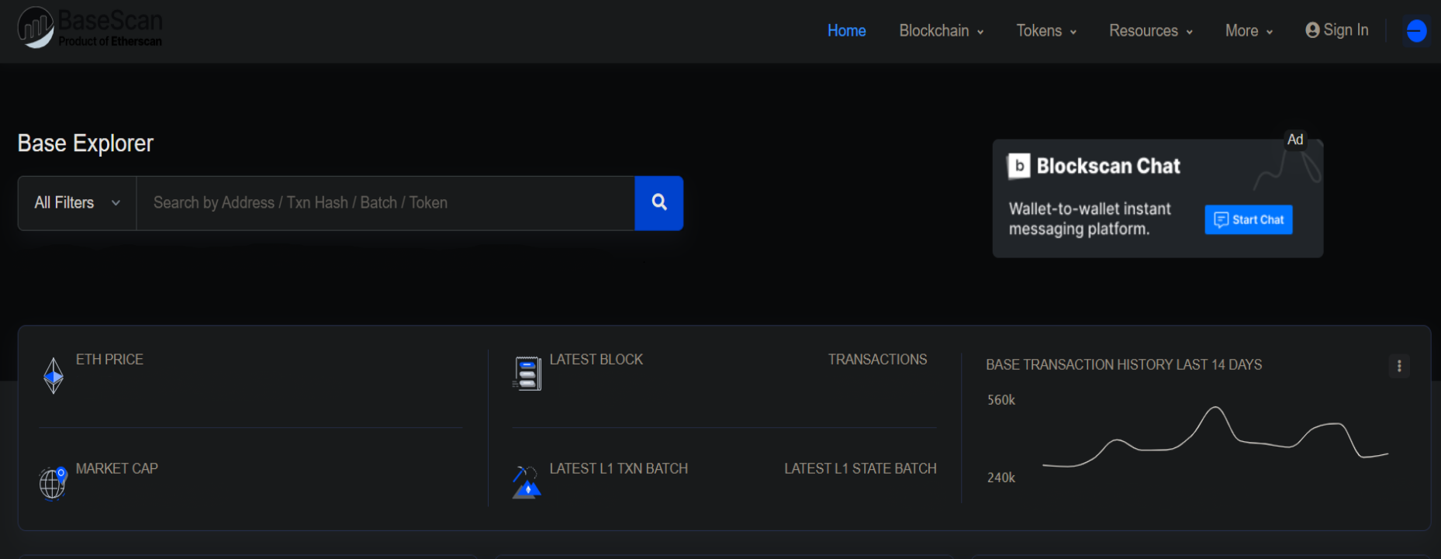1441x559 pixels.
Task: Click the transaction history line chart
Action: click(1215, 438)
